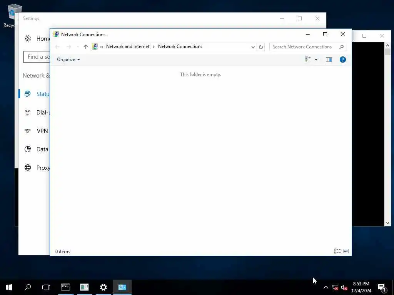Open the Action Center notifications
The width and height of the screenshot is (394, 295).
382,287
